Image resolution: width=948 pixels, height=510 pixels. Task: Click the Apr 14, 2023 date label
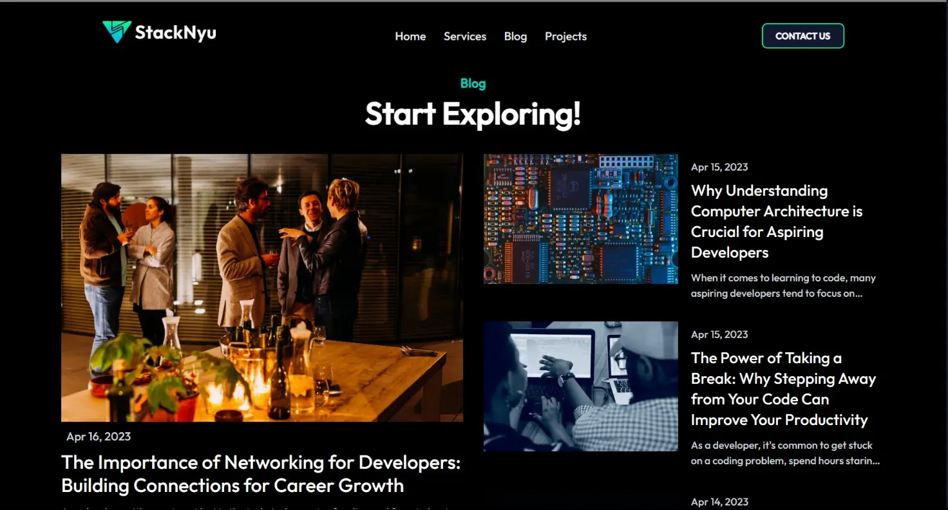719,502
